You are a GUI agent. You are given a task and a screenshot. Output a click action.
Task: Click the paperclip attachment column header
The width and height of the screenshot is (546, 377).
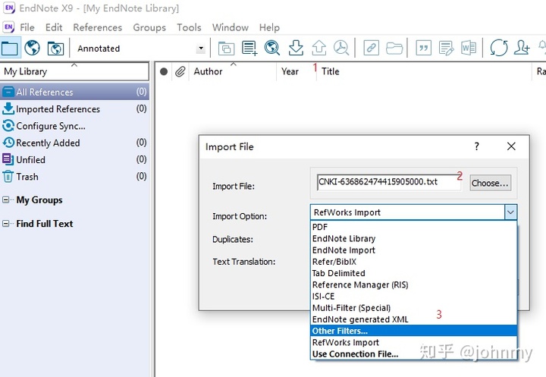[x=180, y=72]
